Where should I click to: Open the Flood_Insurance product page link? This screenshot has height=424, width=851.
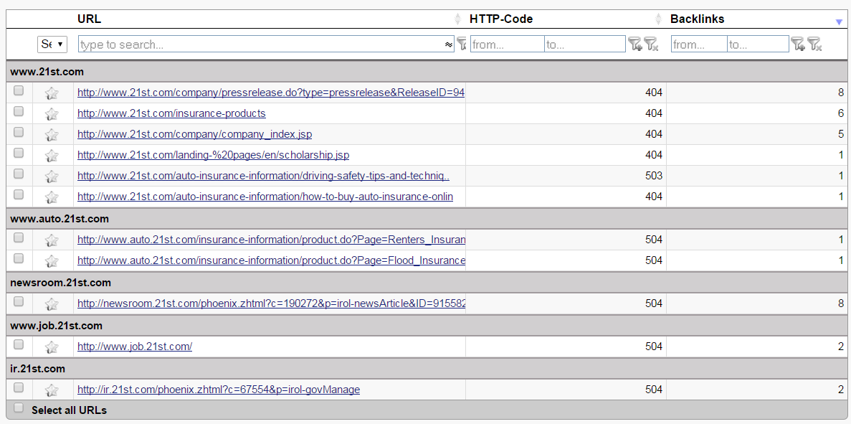point(271,260)
